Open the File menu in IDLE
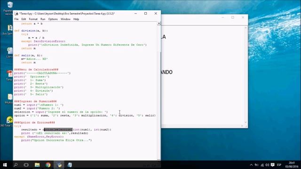This screenshot has width=301, height=169. coord(16,19)
